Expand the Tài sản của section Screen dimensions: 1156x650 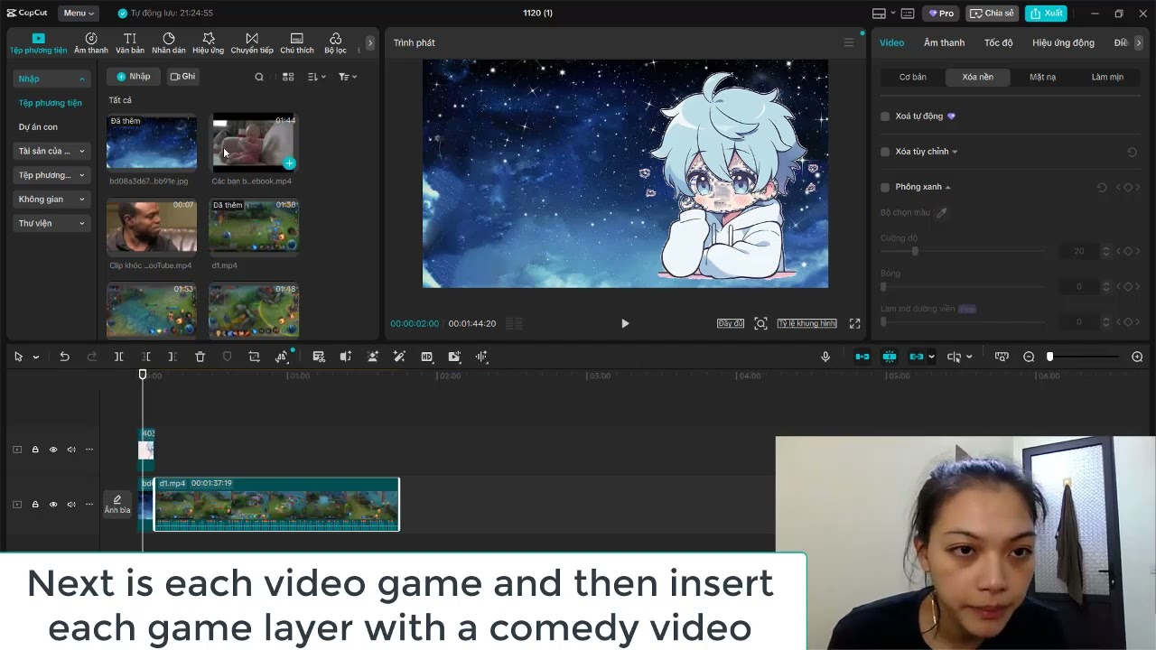point(52,151)
